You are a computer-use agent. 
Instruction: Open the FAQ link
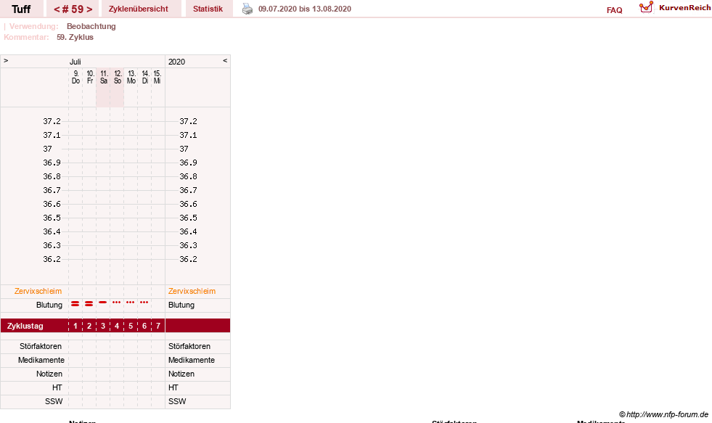(614, 10)
